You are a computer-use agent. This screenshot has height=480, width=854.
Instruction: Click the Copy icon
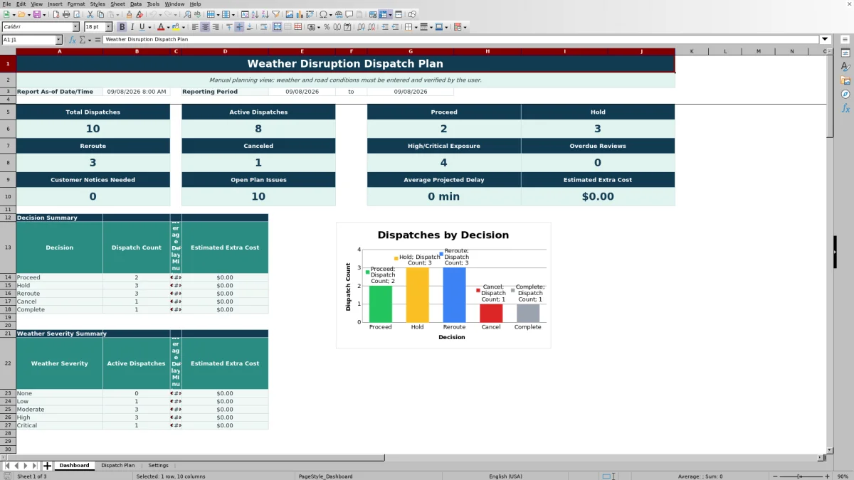click(x=100, y=14)
